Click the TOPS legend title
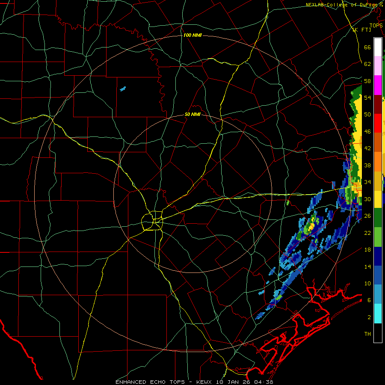This screenshot has width=385, height=385. coord(376,25)
